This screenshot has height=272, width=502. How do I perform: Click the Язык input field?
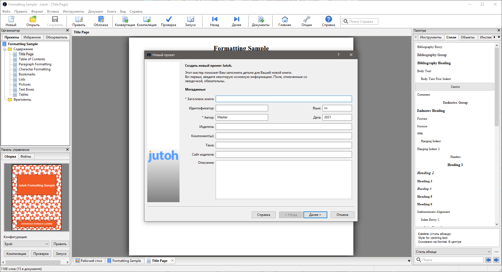(x=337, y=108)
